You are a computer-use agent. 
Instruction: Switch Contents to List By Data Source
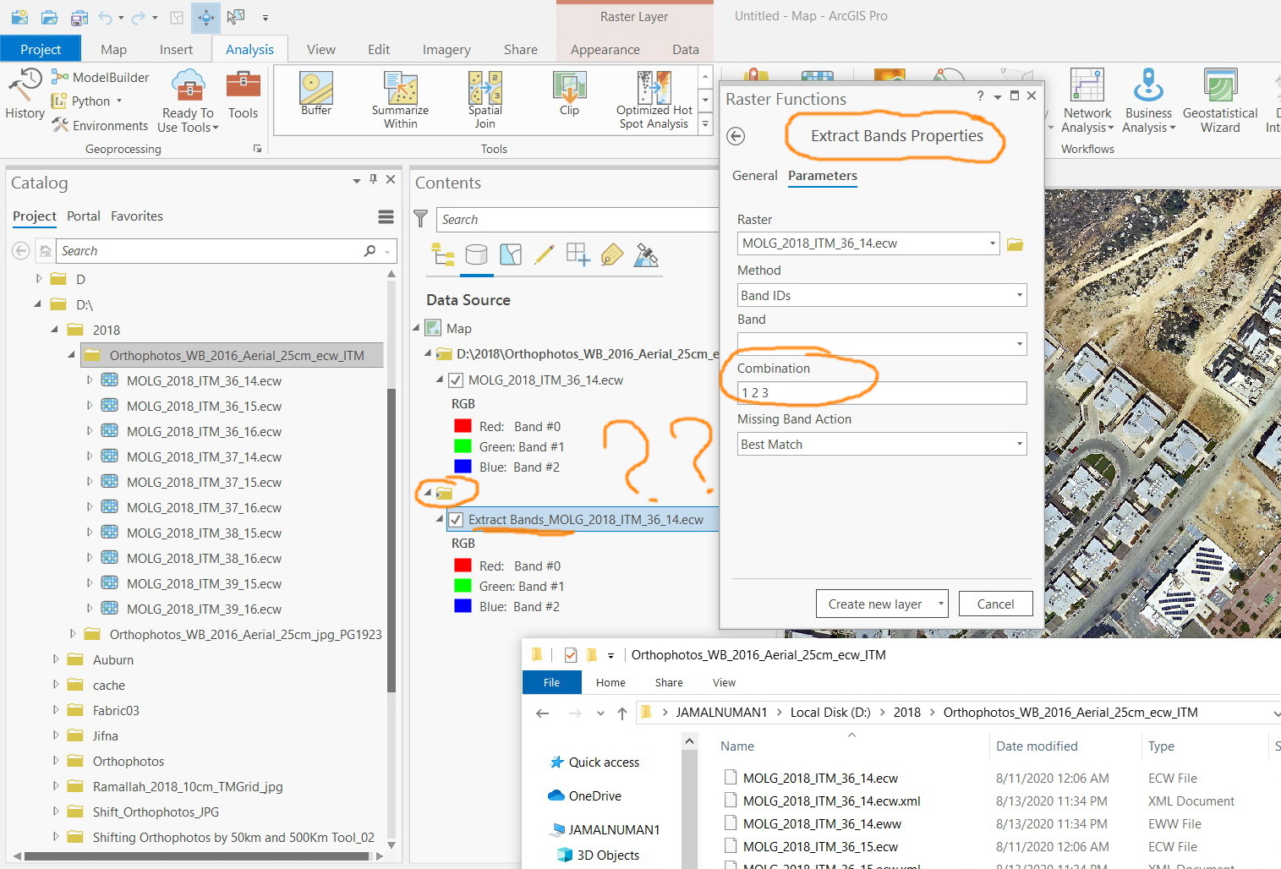point(477,254)
